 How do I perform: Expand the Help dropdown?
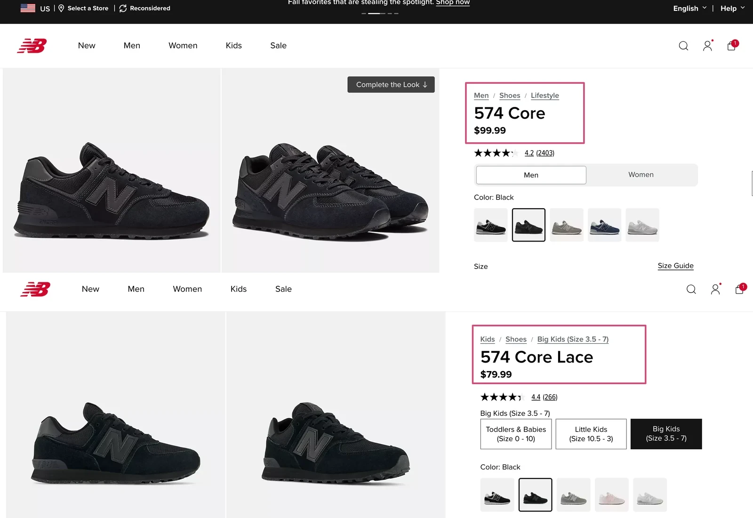733,8
